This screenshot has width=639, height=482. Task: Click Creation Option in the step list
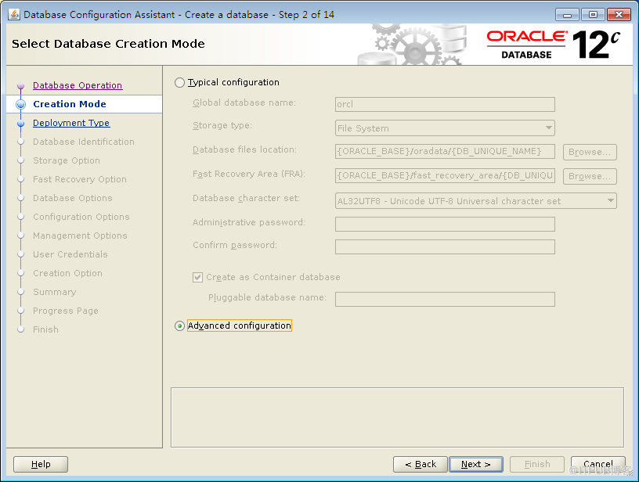coord(67,273)
